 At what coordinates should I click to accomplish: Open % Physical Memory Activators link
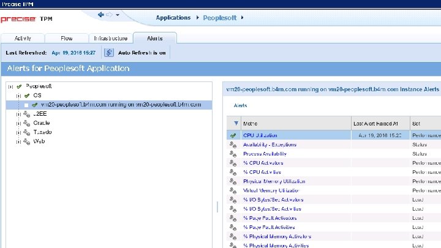click(x=277, y=236)
